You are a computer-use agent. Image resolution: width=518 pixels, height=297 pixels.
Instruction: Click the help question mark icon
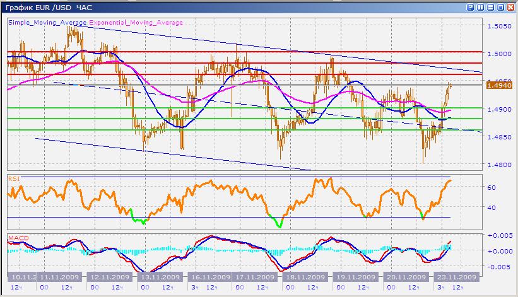coord(471,7)
